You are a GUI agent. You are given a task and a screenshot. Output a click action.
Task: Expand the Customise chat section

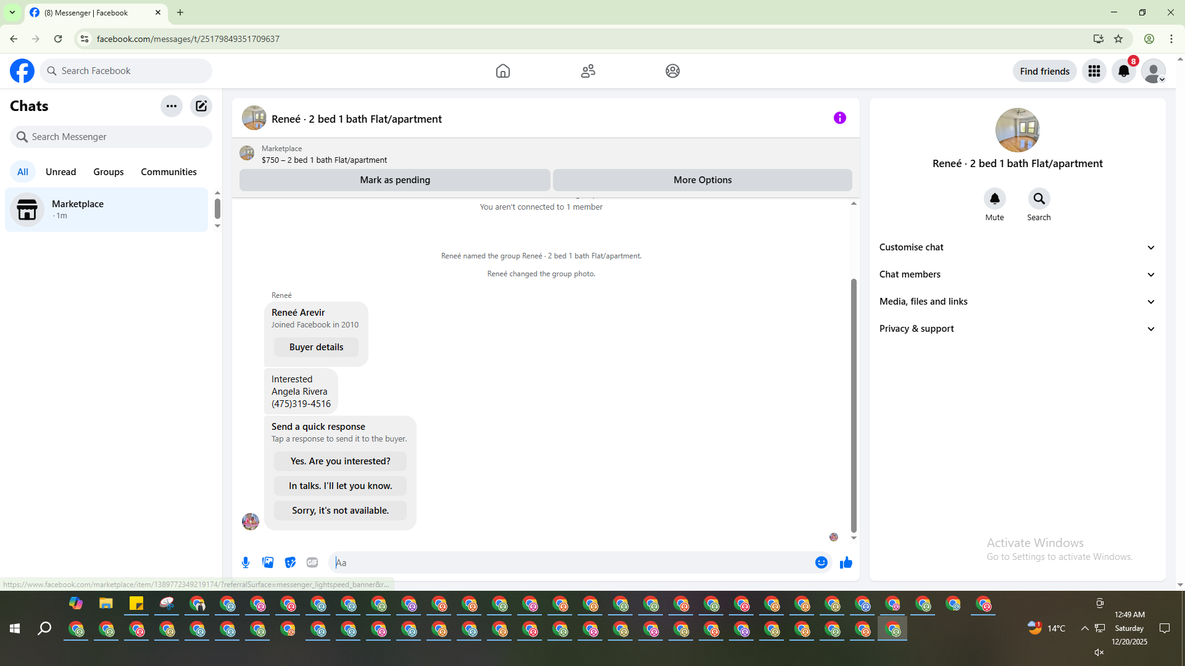click(x=1017, y=247)
